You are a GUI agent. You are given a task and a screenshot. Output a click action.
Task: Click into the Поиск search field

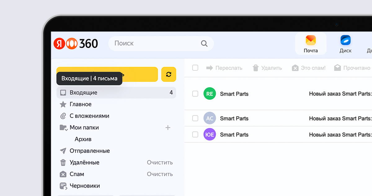(x=155, y=43)
